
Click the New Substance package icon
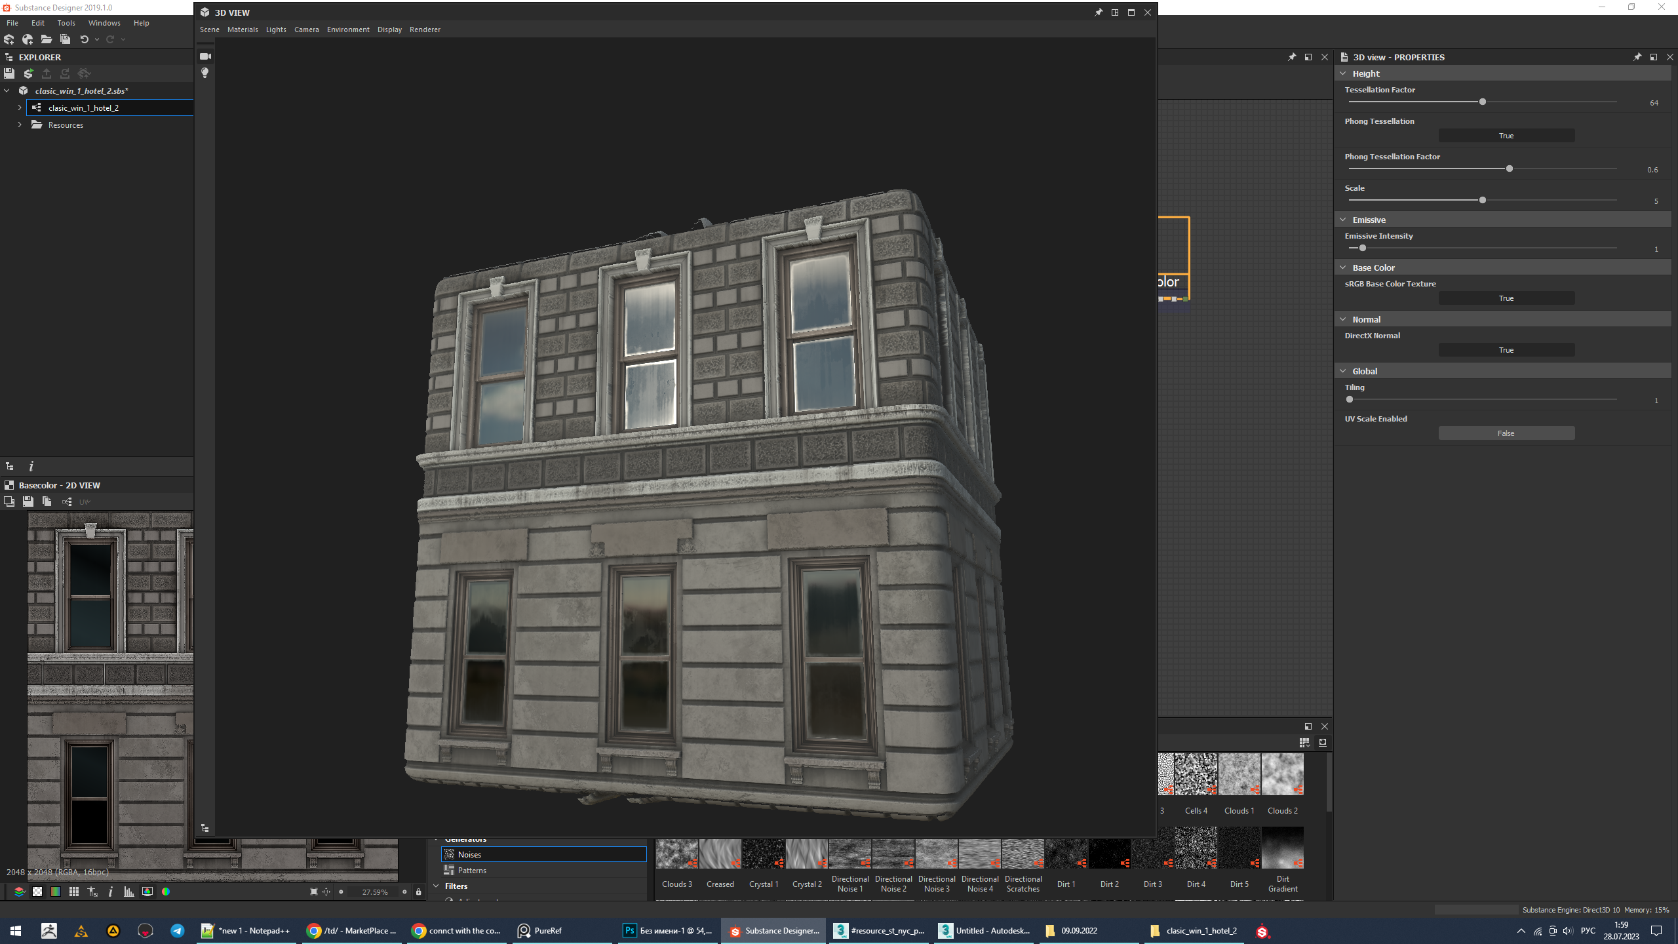pos(9,39)
